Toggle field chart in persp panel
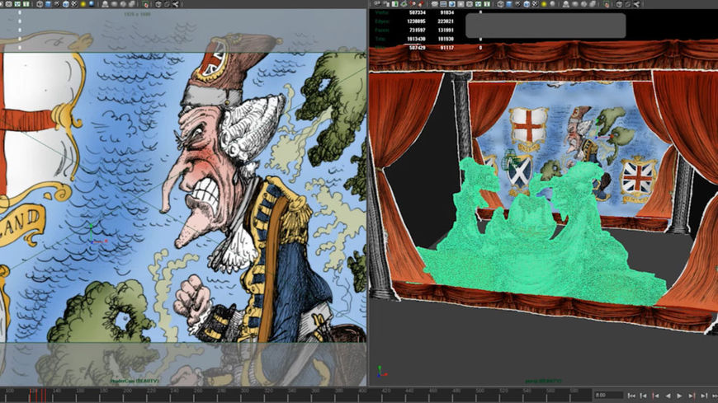The width and height of the screenshot is (718, 403). tap(470, 3)
